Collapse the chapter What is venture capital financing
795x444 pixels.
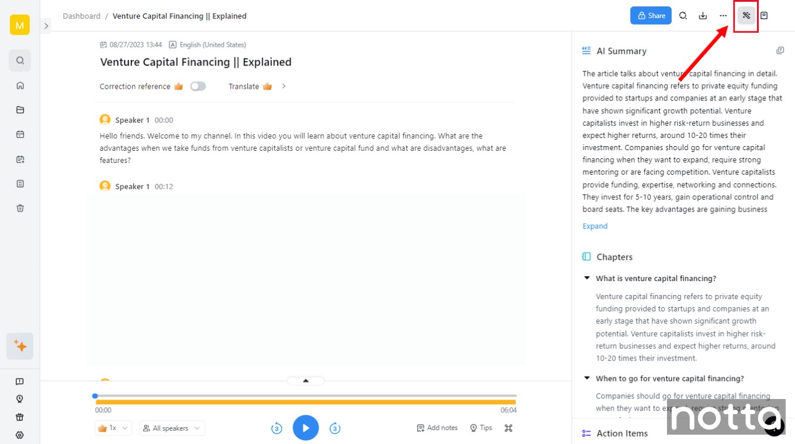pyautogui.click(x=587, y=278)
